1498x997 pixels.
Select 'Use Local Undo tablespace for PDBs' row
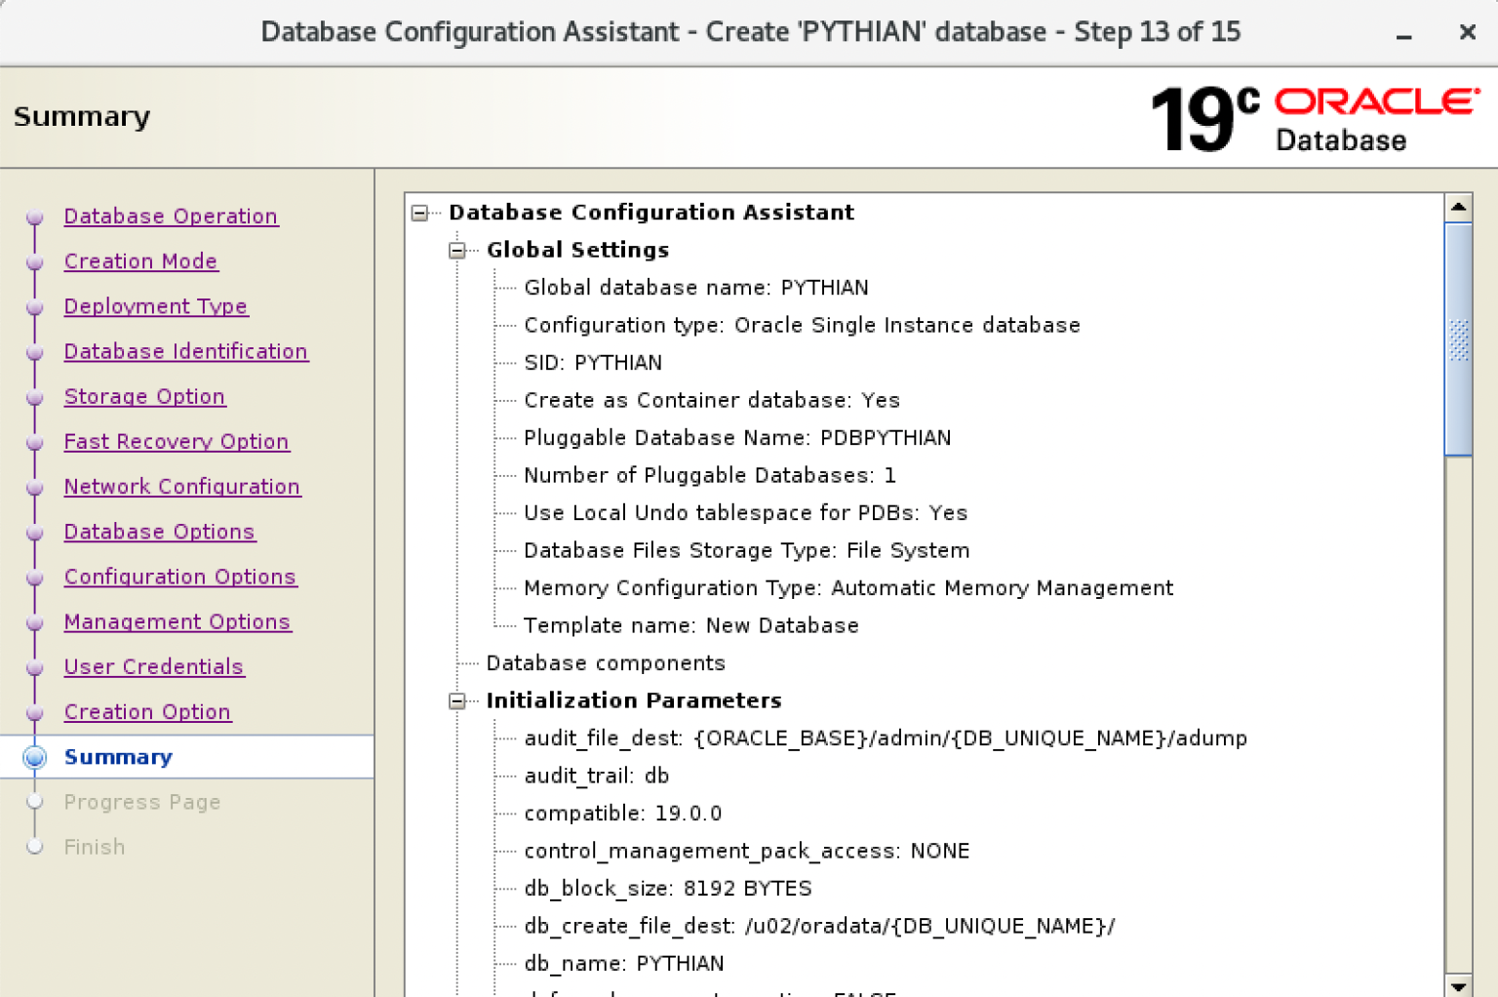(746, 513)
